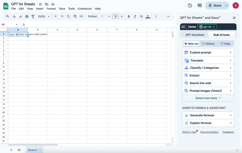
Task: Open the text color picker
Action: coord(148,16)
